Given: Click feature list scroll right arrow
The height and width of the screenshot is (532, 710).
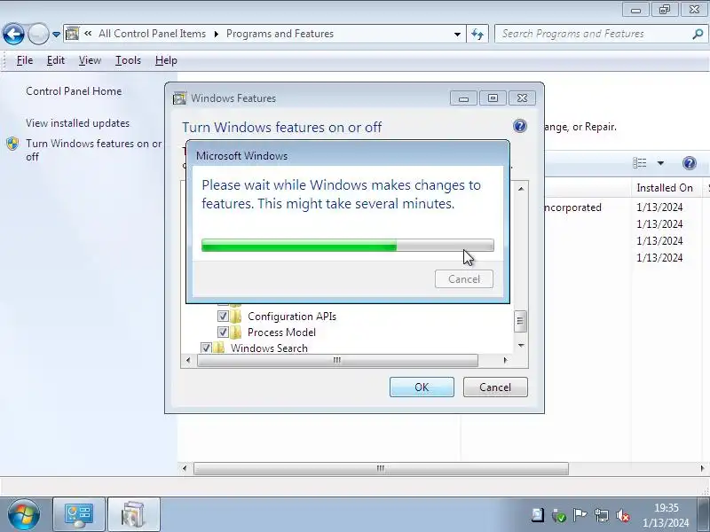Looking at the screenshot, I should pos(505,360).
